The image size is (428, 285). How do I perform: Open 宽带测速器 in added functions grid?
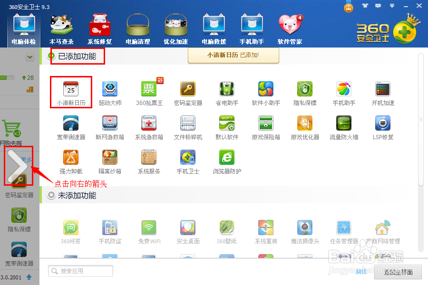[71, 128]
